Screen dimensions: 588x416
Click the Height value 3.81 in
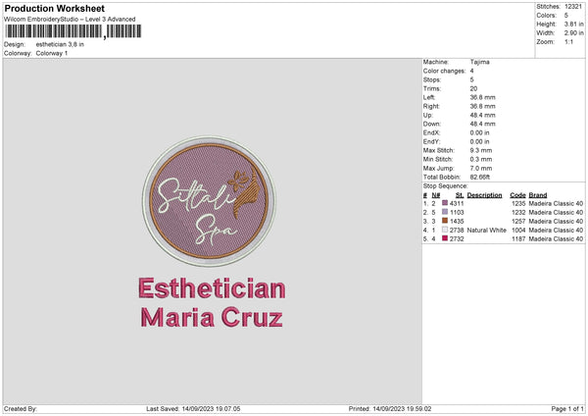pyautogui.click(x=573, y=24)
